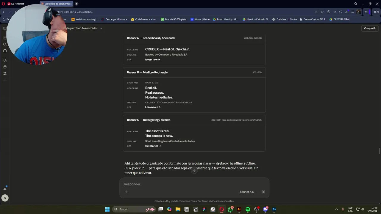Click the Responder message input field

click(194, 184)
